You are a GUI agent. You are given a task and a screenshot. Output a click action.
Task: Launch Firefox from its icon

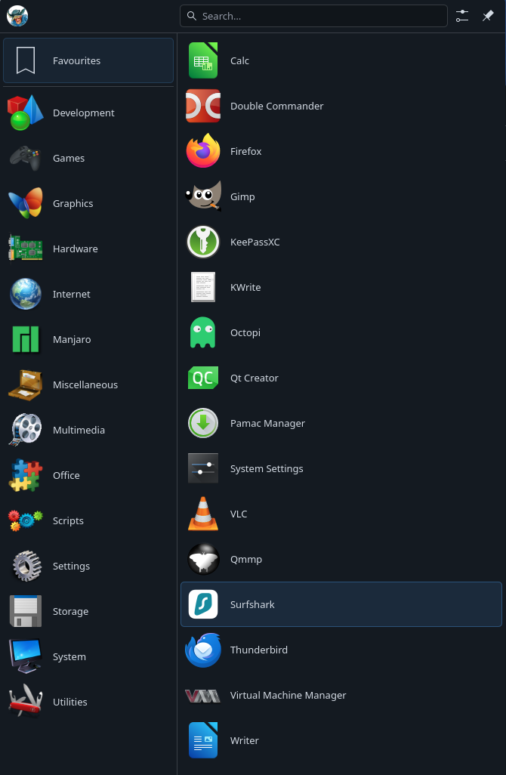pos(203,151)
